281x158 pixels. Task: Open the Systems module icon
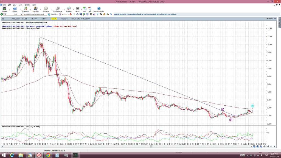point(46,9)
